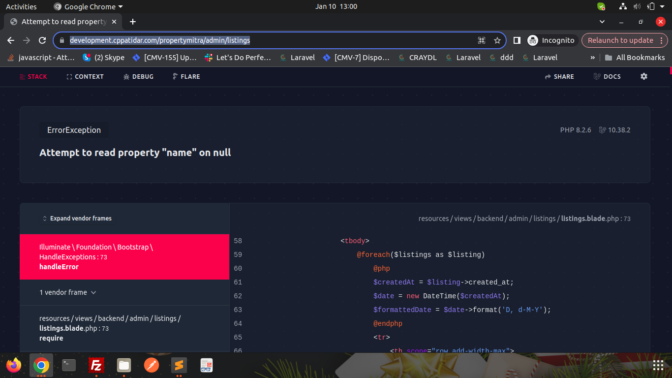Open Sublime Text from the dock
This screenshot has width=672, height=378.
pos(179,365)
